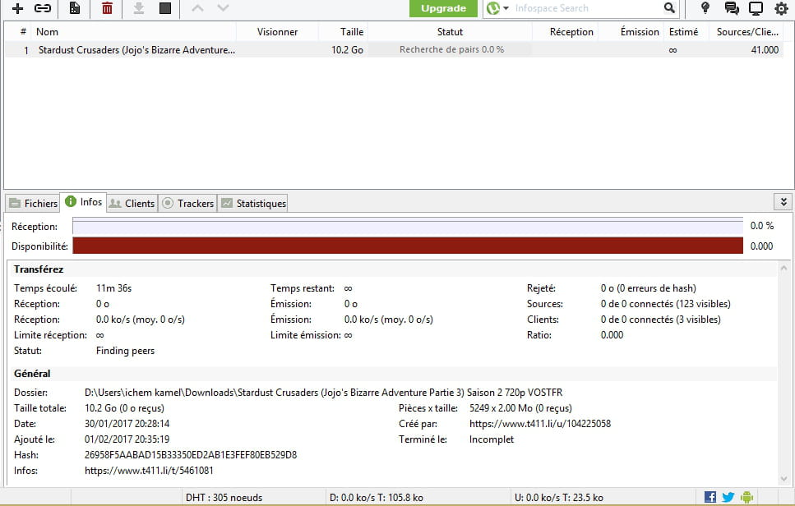
Task: Click the 10.2 Go size cell
Action: point(347,49)
